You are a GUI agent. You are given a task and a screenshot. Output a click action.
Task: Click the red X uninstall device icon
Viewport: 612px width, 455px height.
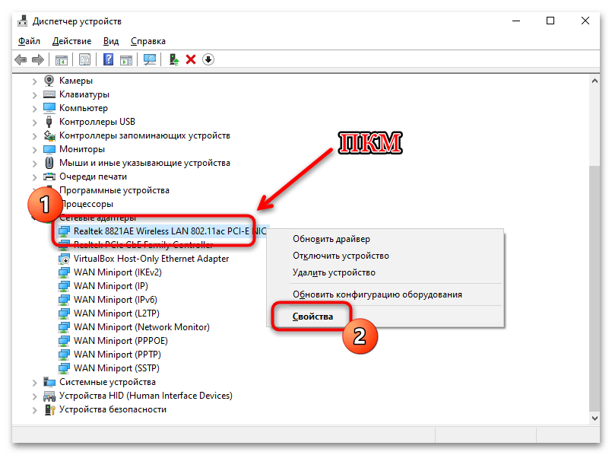pos(191,59)
